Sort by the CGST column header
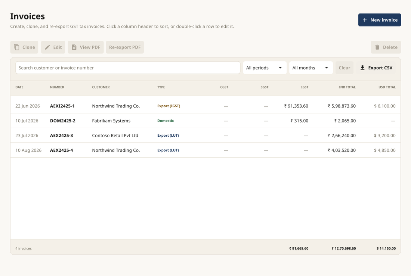 click(224, 87)
